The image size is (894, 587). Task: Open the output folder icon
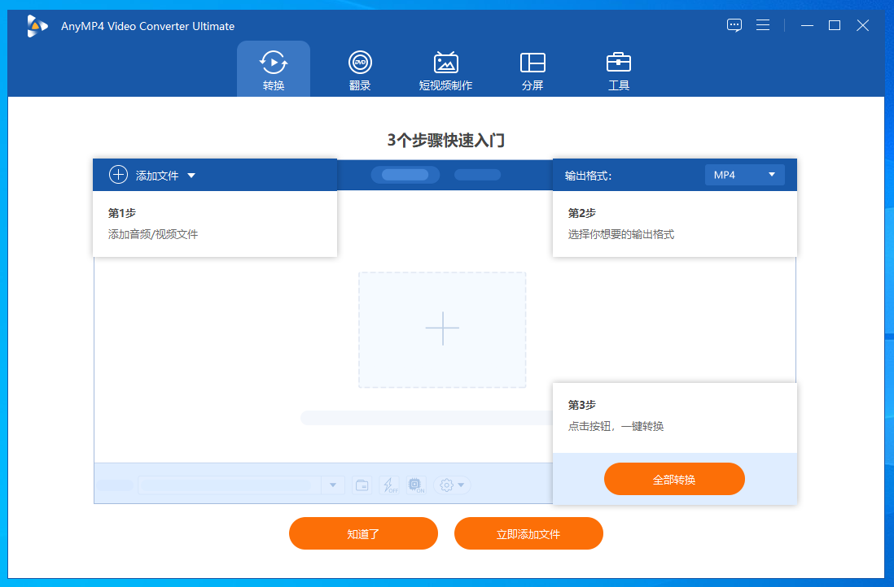coord(362,485)
